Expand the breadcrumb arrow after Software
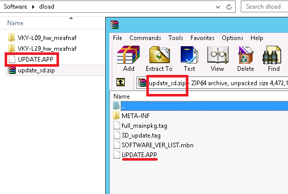This screenshot has width=288, height=194. [33, 7]
